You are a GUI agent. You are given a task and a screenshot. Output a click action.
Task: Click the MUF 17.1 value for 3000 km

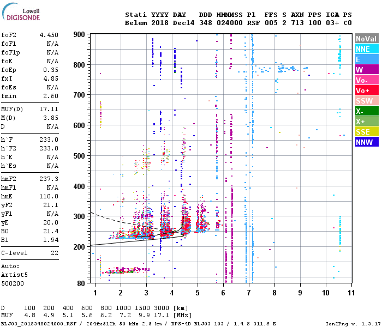[160, 316]
